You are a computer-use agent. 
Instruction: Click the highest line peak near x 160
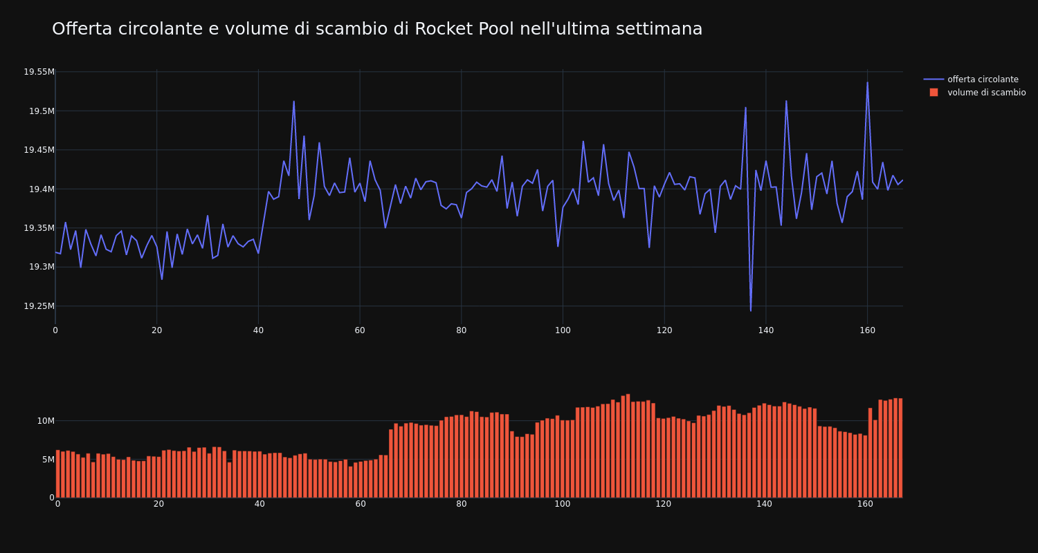tap(867, 82)
